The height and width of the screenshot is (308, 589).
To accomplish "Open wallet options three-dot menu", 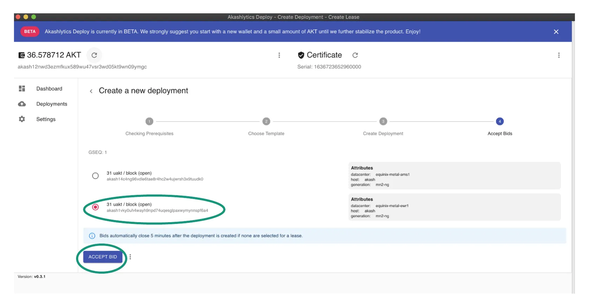I will [279, 55].
